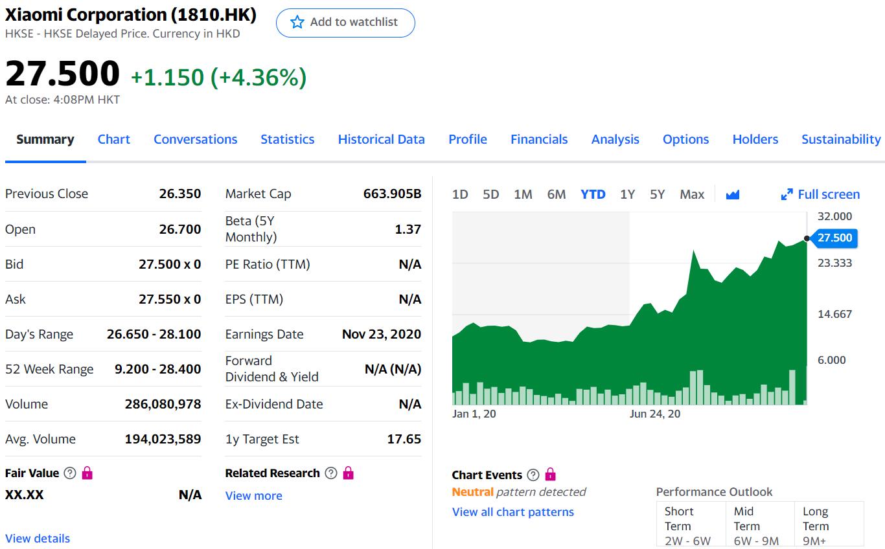Click the lock icon by Related Research
This screenshot has height=549, width=885.
(x=348, y=473)
